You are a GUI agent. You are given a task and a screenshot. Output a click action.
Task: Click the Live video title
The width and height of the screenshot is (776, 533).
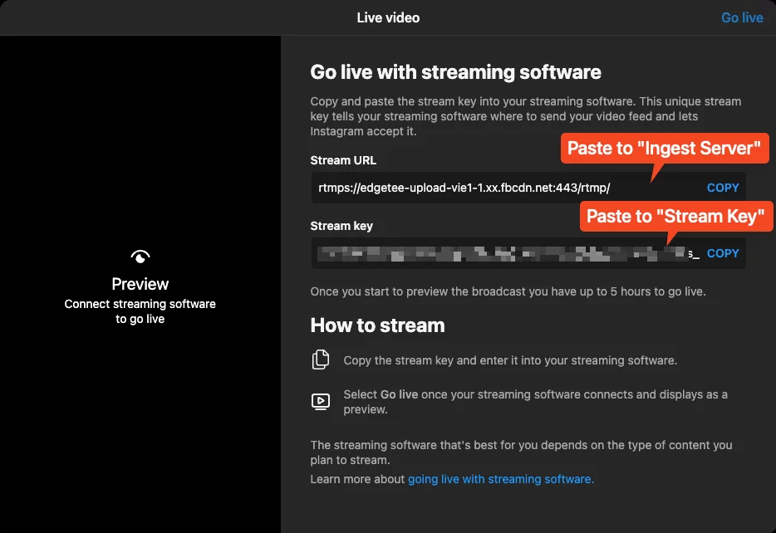point(388,17)
